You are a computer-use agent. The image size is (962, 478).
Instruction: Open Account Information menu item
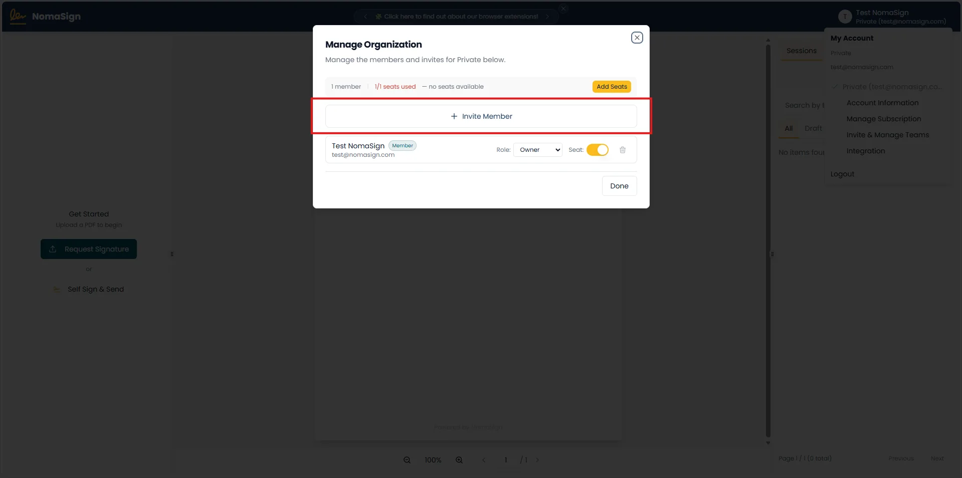point(882,103)
